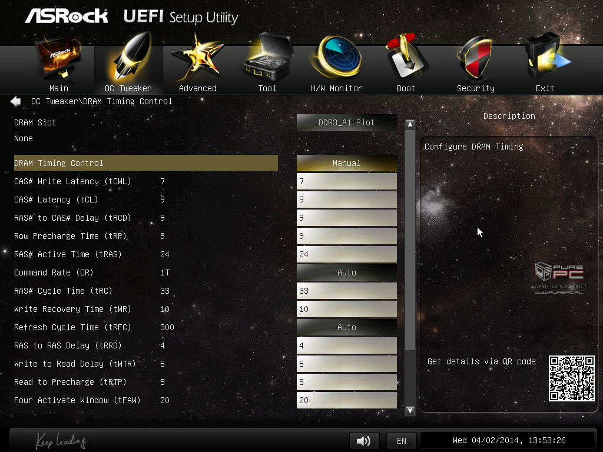603x452 pixels.
Task: Click scrollbar up arrow
Action: 410,124
